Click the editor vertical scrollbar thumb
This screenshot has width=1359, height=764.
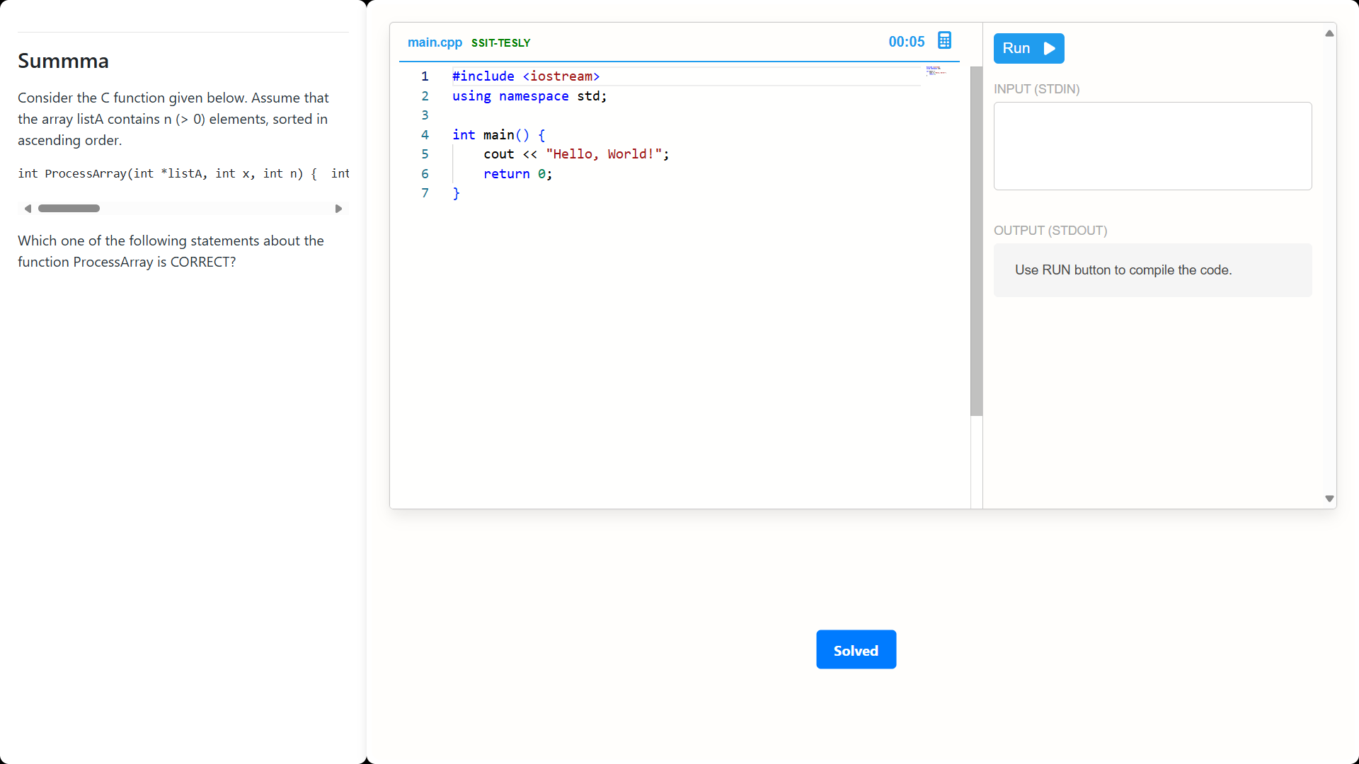pyautogui.click(x=976, y=241)
